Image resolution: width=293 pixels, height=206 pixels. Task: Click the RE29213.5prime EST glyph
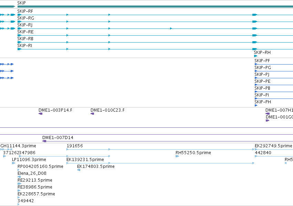[19, 184]
